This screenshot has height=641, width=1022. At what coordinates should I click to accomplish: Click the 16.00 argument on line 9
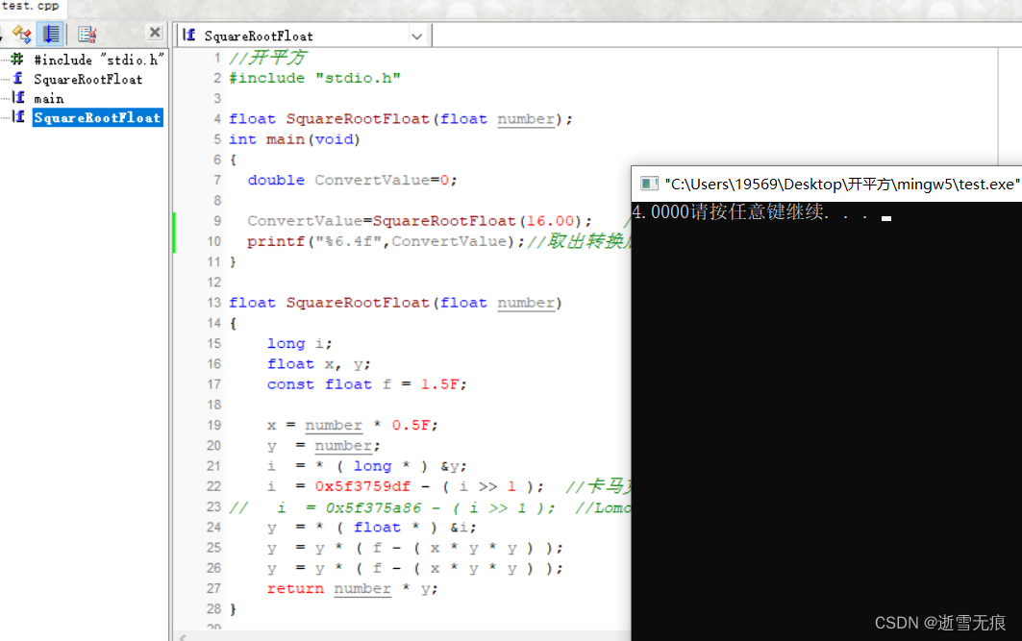point(550,221)
